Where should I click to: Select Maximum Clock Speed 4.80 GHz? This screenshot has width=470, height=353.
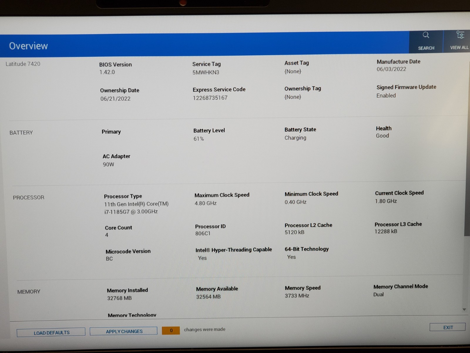pos(206,203)
